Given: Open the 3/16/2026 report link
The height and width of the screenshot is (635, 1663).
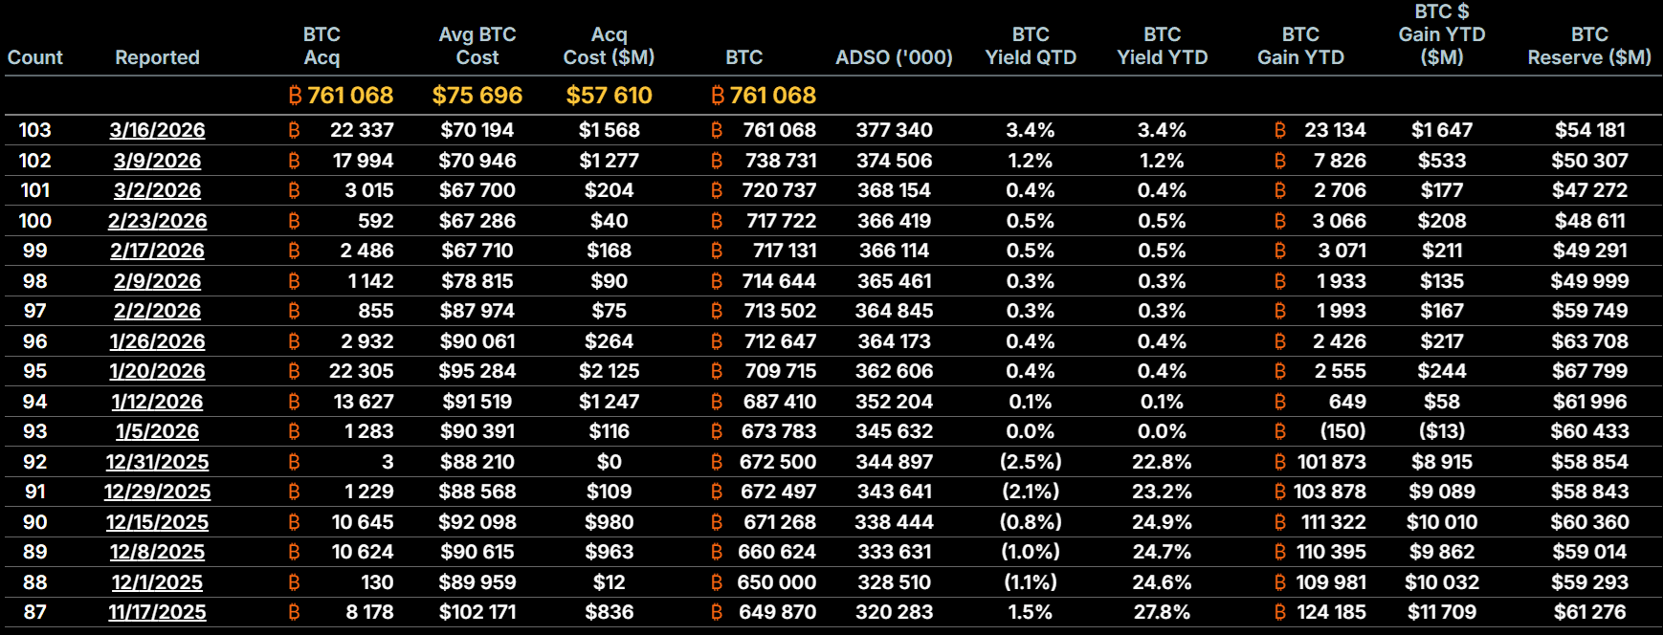Looking at the screenshot, I should click(x=157, y=130).
